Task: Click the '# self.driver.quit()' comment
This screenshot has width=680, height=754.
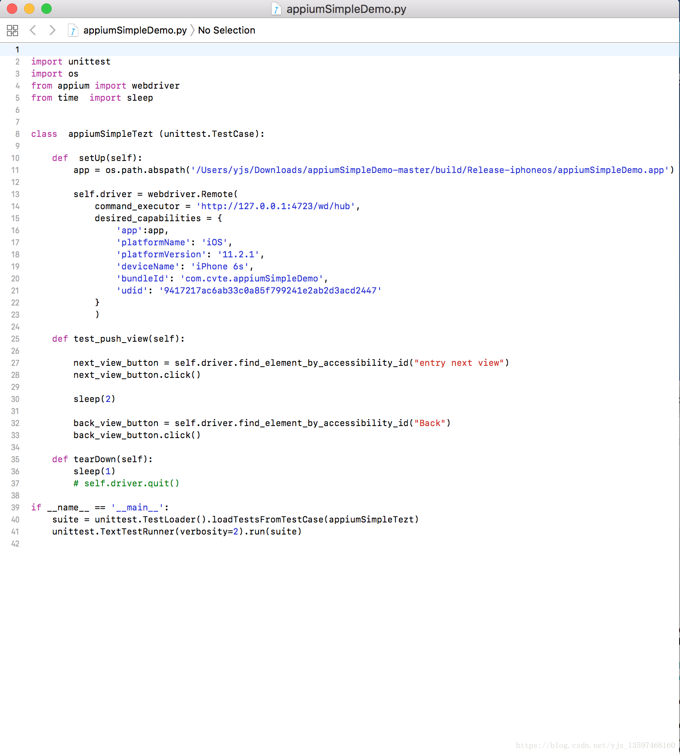Action: pyautogui.click(x=126, y=483)
